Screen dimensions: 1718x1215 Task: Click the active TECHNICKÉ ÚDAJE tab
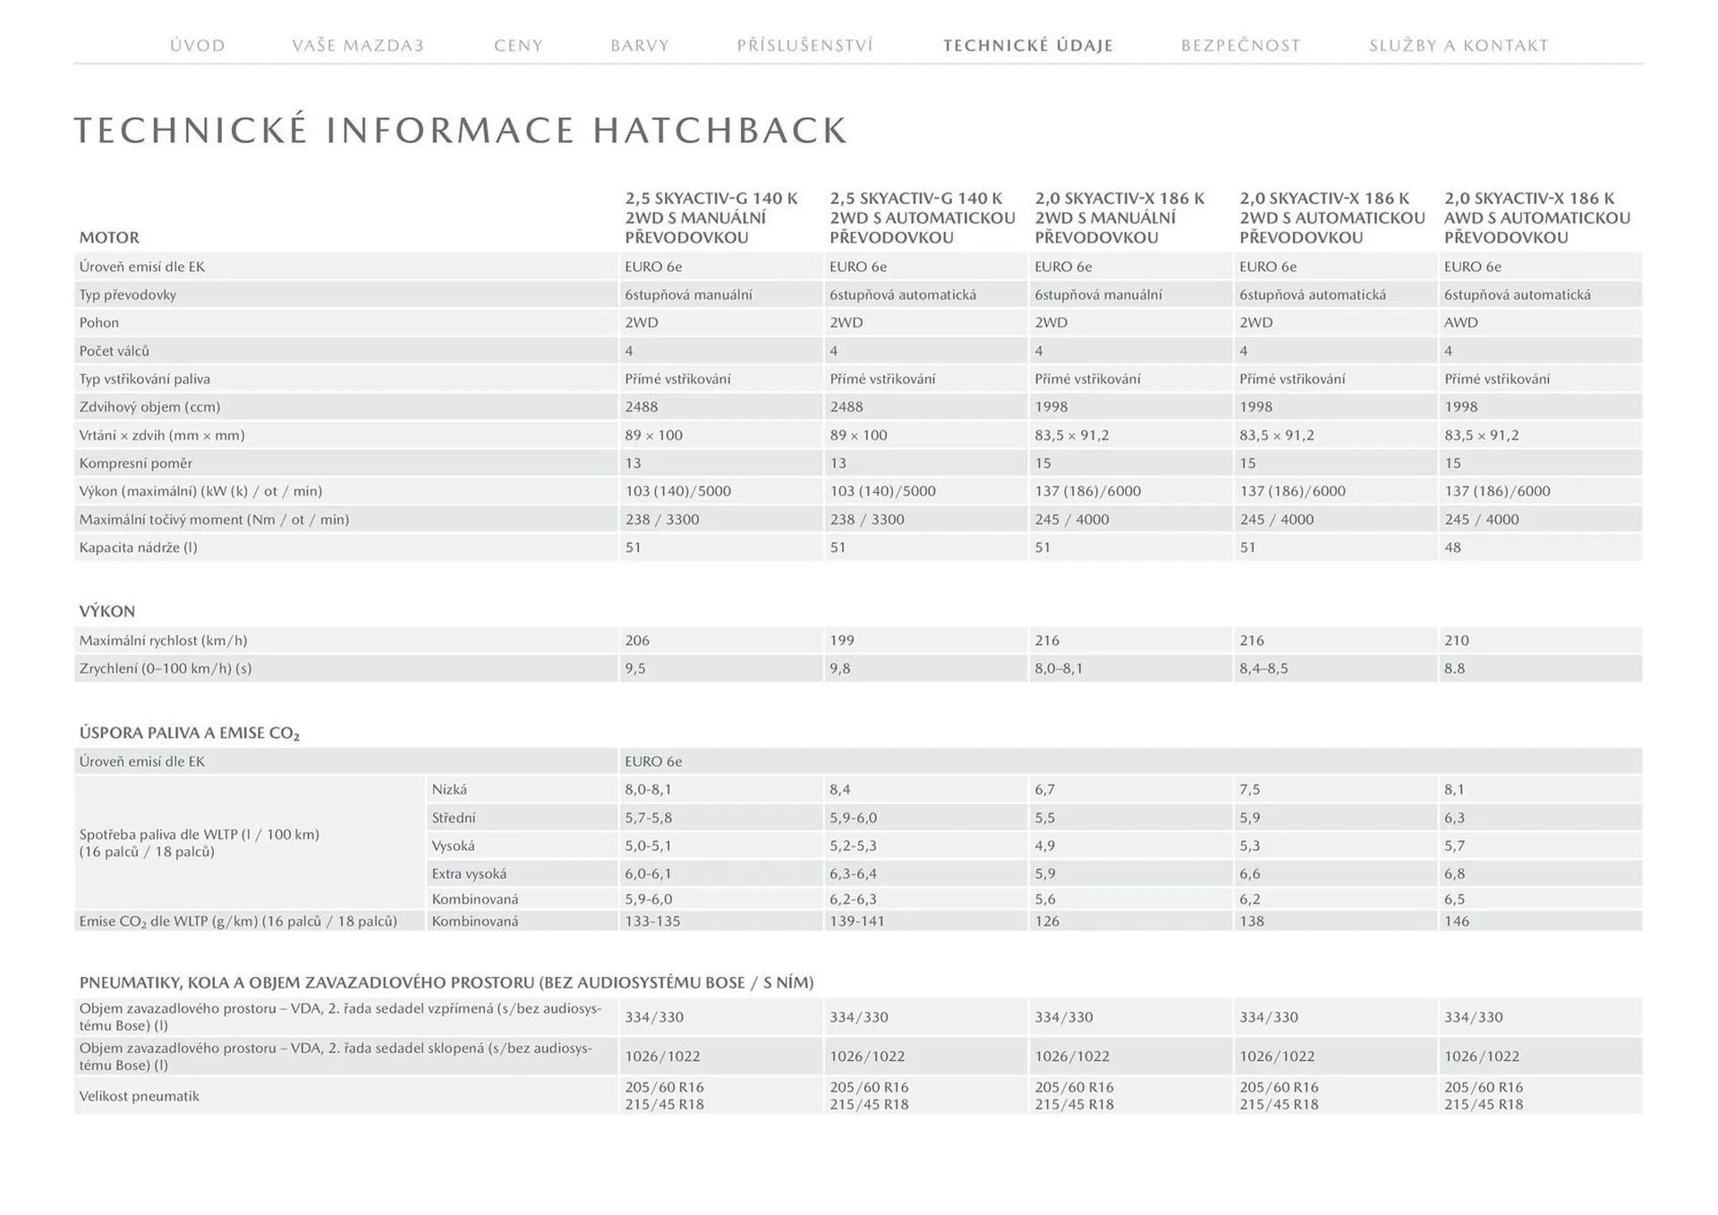[1028, 46]
